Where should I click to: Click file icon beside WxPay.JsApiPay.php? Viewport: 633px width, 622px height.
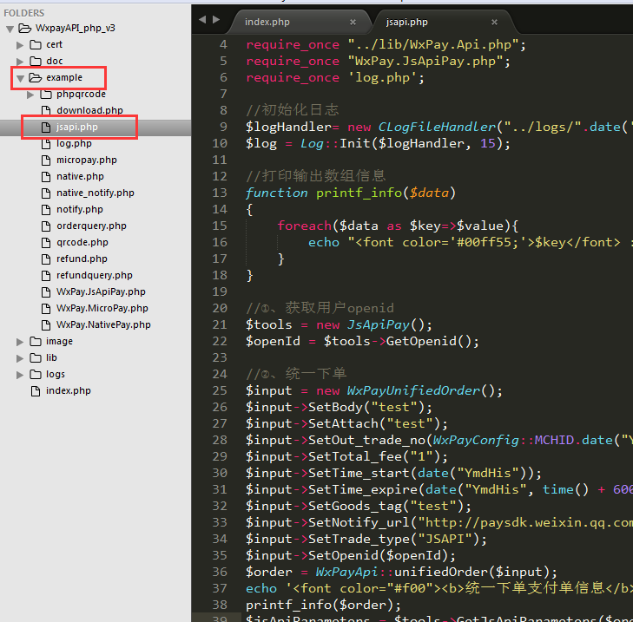point(46,292)
